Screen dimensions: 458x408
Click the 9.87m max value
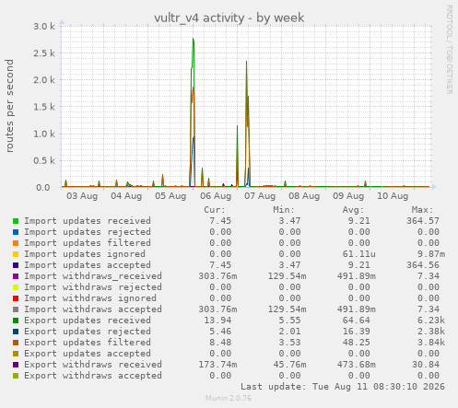coord(431,254)
